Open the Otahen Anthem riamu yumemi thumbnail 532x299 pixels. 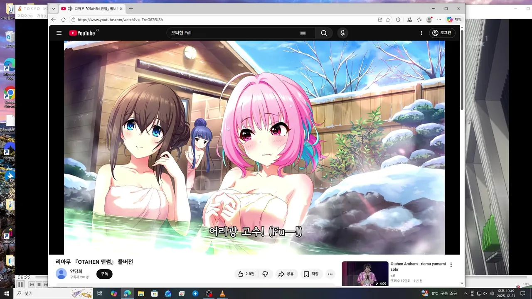[x=365, y=274]
